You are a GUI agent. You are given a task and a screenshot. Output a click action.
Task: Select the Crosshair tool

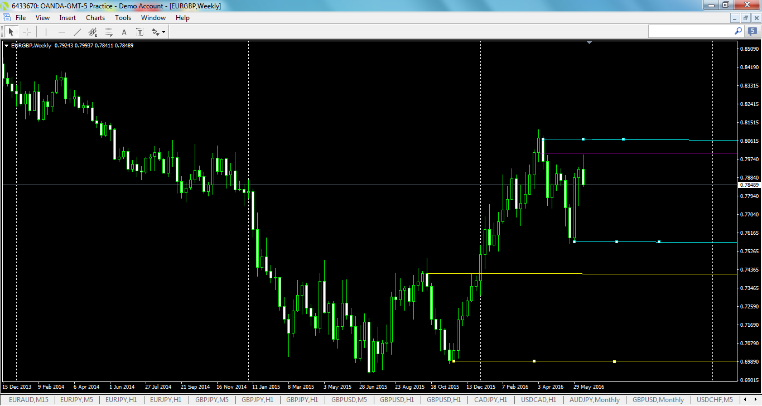coord(27,32)
